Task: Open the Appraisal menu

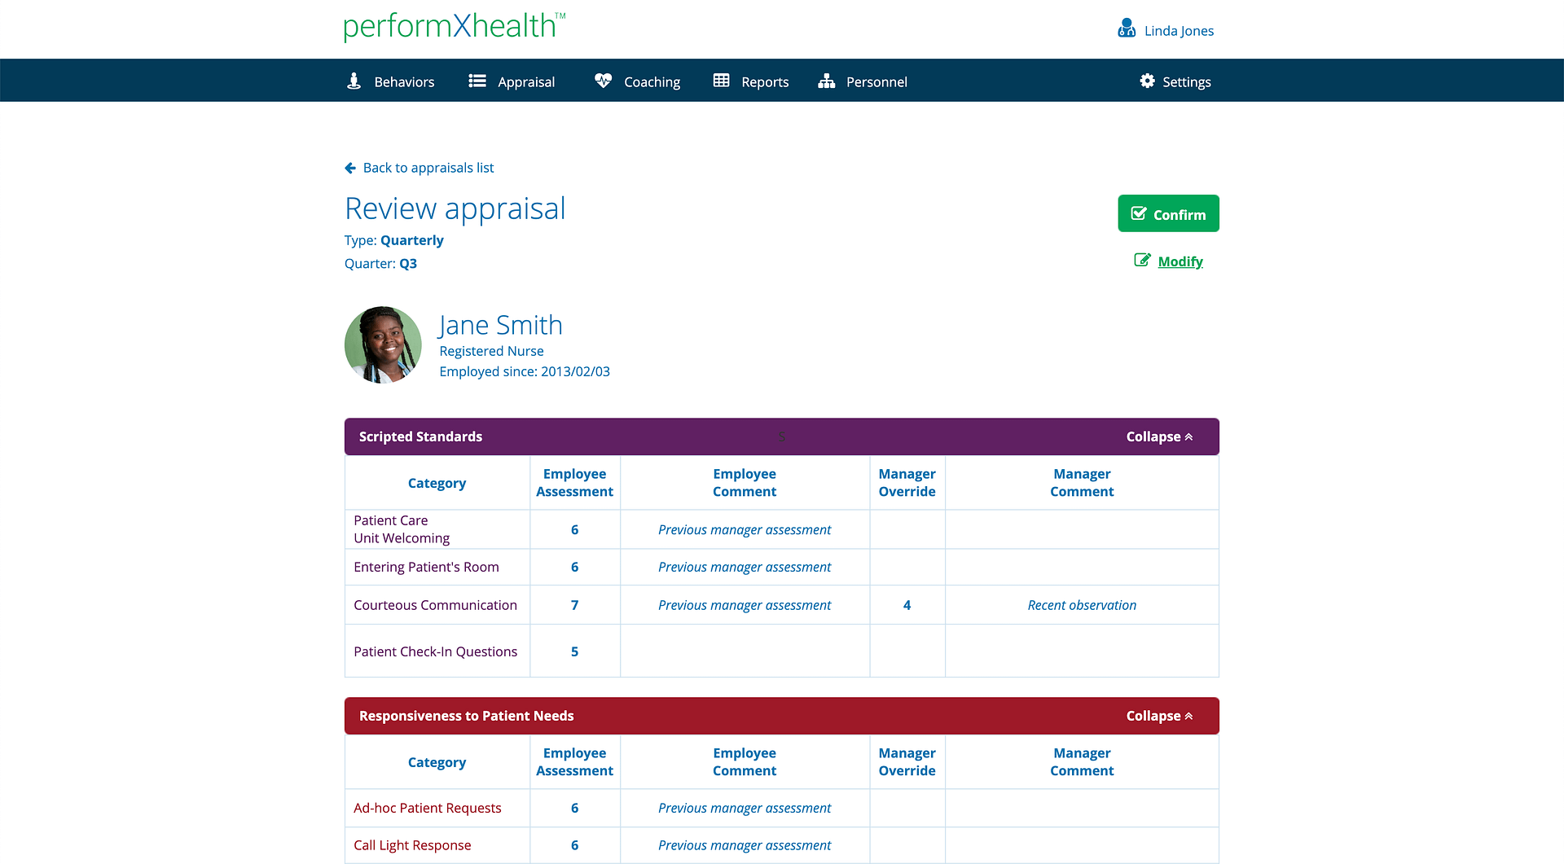Action: 512,81
